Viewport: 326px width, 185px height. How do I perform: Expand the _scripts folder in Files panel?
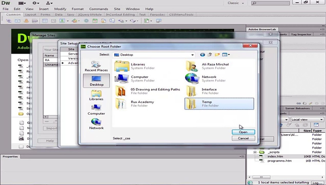255,152
